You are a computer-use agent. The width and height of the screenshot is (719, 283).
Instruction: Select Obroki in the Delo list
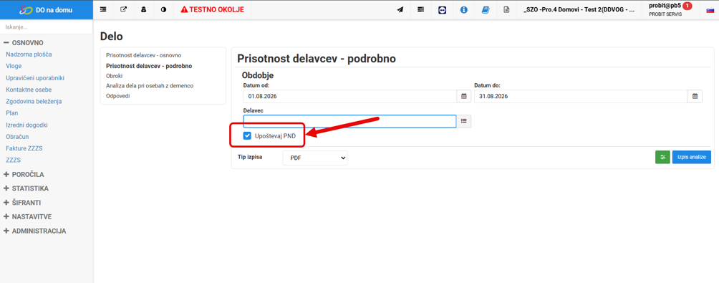pyautogui.click(x=114, y=76)
